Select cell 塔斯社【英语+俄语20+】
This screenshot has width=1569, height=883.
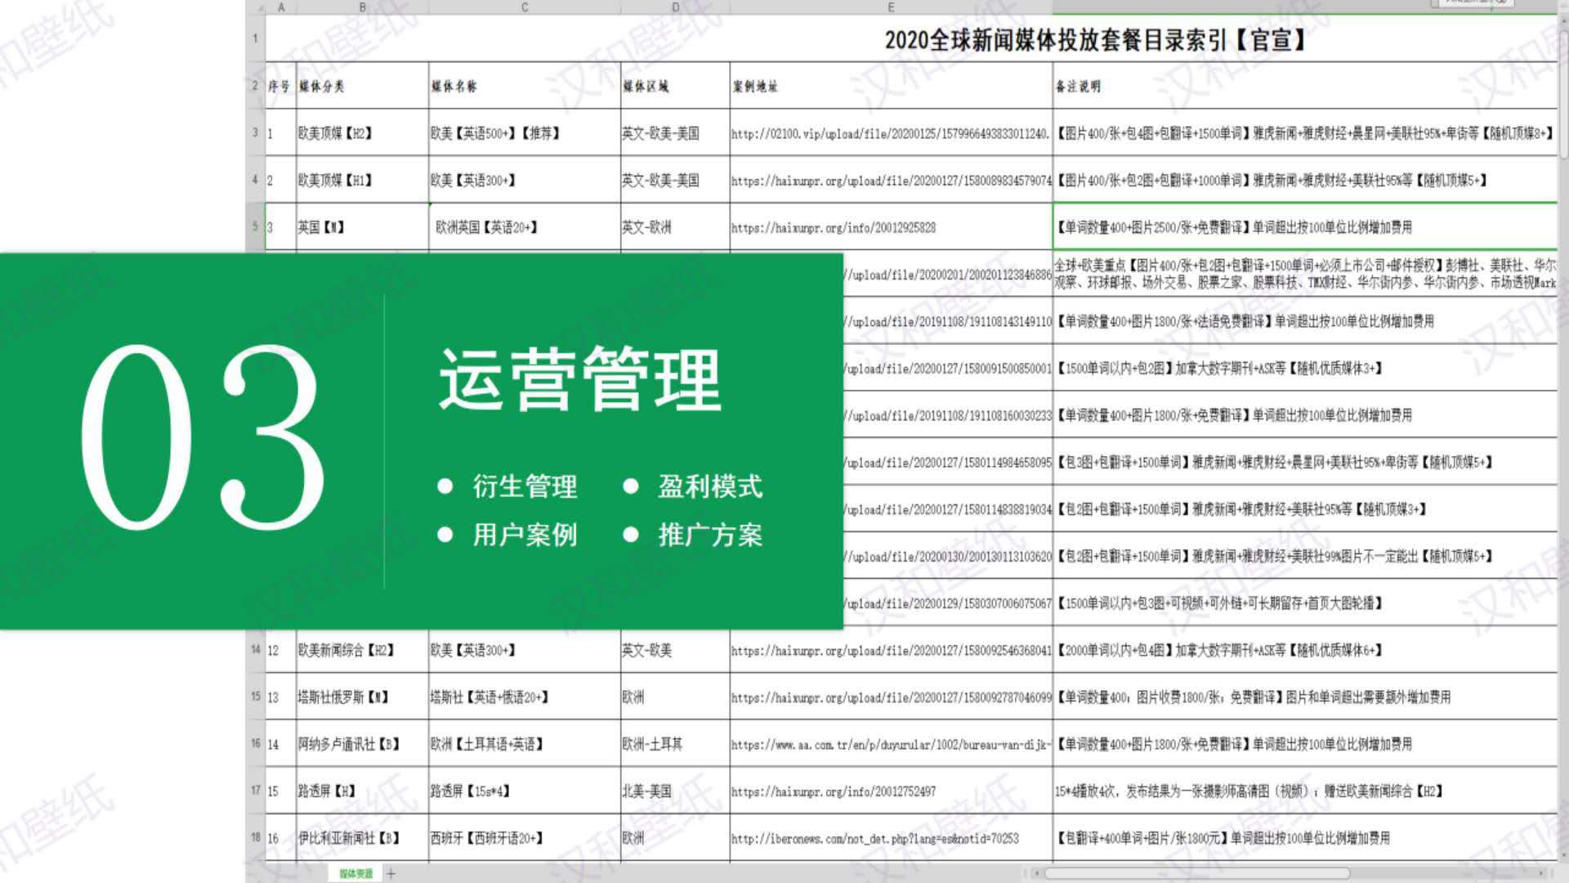[525, 697]
